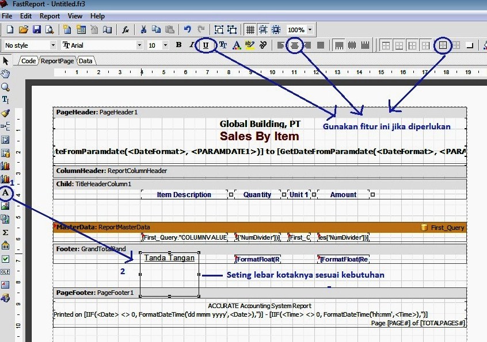Expand the Arial font name dropdown
487x342 pixels.
click(x=139, y=45)
